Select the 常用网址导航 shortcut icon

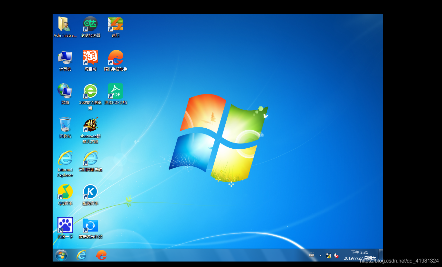pos(90,161)
